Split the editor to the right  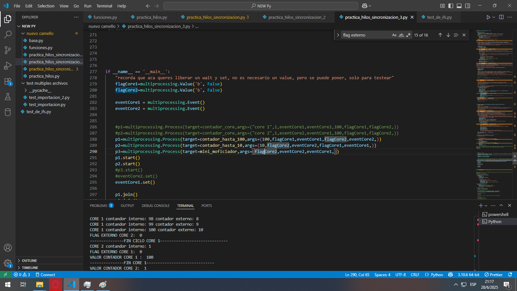tap(501, 17)
